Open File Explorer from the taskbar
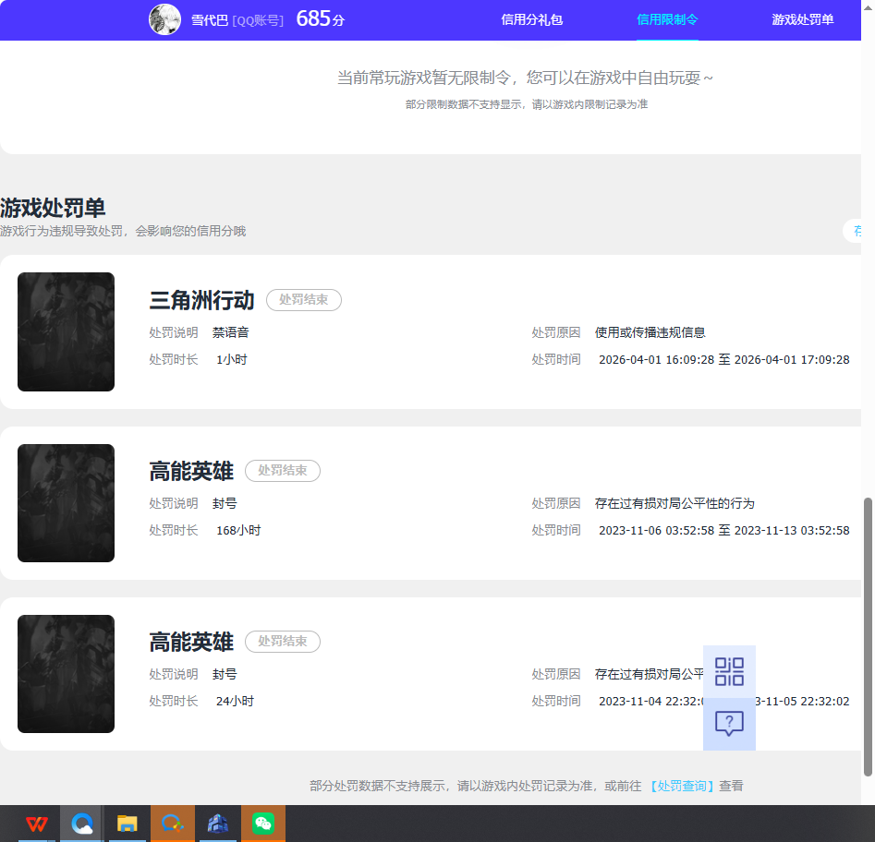 128,824
